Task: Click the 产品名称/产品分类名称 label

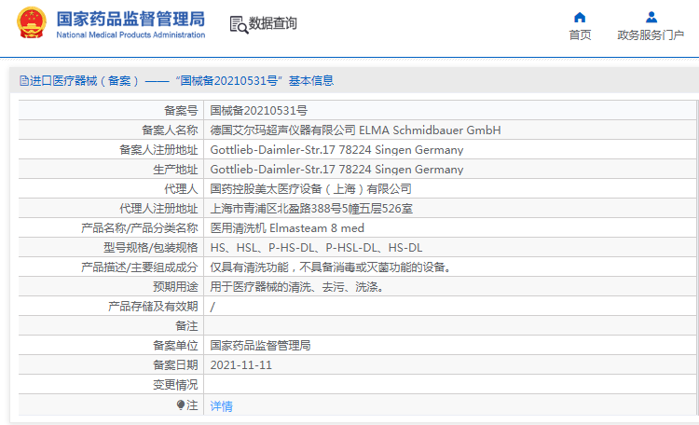Action: 139,228
